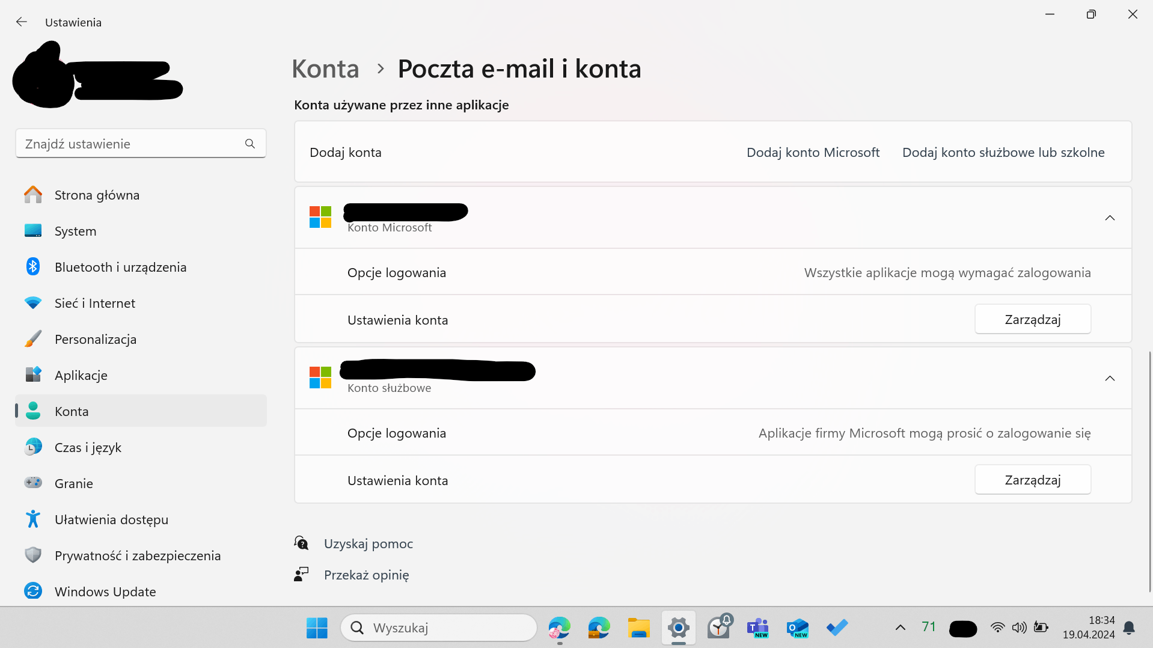This screenshot has width=1153, height=648.
Task: Expand hidden icons in the system tray
Action: click(x=900, y=628)
